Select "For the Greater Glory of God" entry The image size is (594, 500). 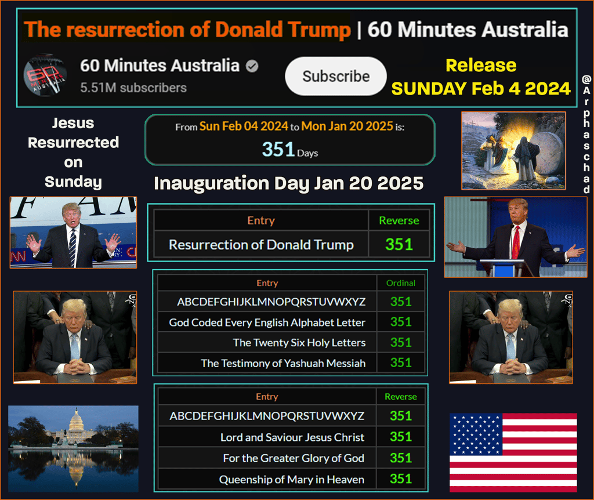coord(267,458)
